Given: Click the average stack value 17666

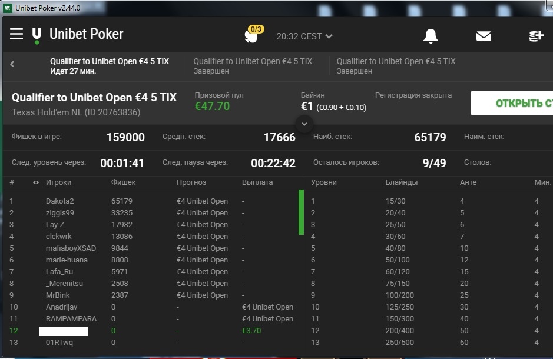Looking at the screenshot, I should pyautogui.click(x=279, y=137).
